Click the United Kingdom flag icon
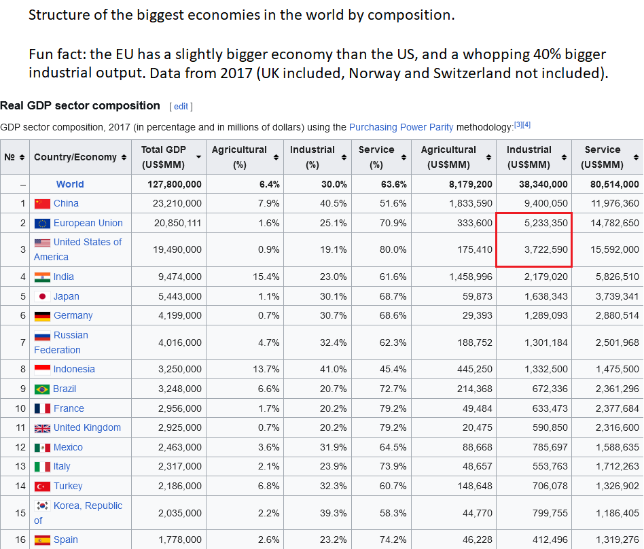Screen dimensions: 644x549 point(42,428)
